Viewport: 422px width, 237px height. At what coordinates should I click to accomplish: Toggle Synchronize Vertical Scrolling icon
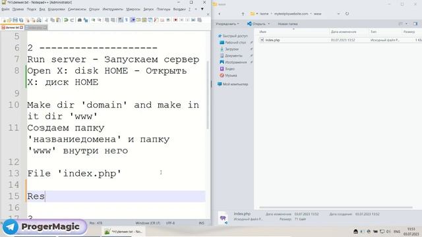[107, 20]
